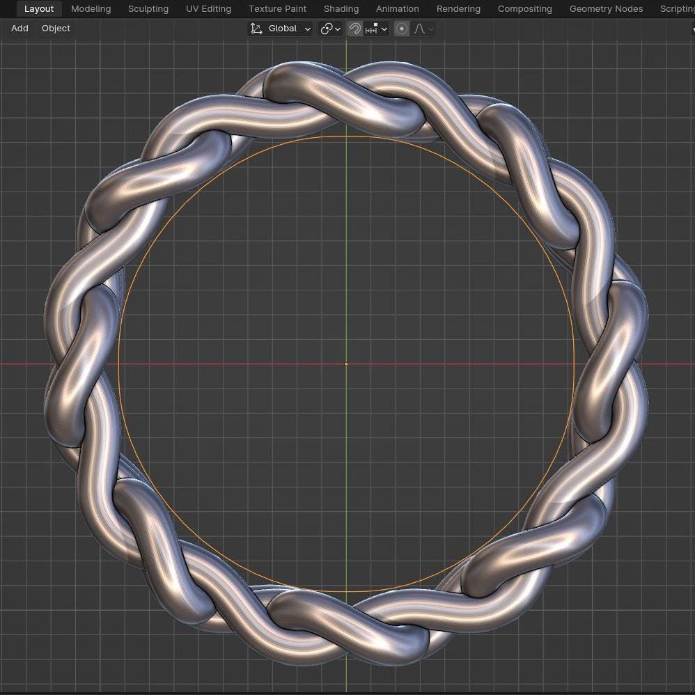The image size is (695, 695).
Task: Switch to the Rendering workspace
Action: (x=458, y=9)
